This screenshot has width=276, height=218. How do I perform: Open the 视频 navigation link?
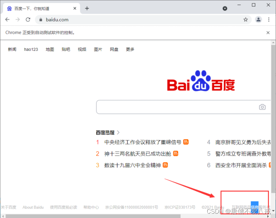82,49
